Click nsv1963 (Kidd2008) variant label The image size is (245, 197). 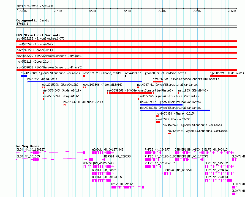pos(193,90)
